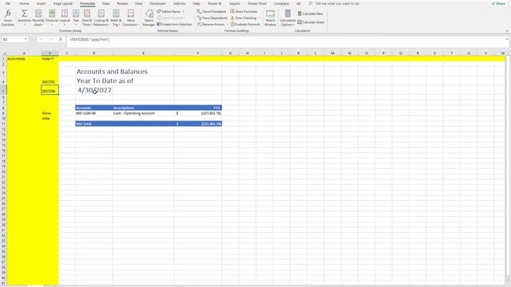Click vertical scrollbar up arrow
511x287 pixels.
pyautogui.click(x=508, y=53)
